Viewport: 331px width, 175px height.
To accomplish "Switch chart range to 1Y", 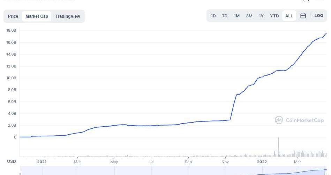I will point(261,16).
